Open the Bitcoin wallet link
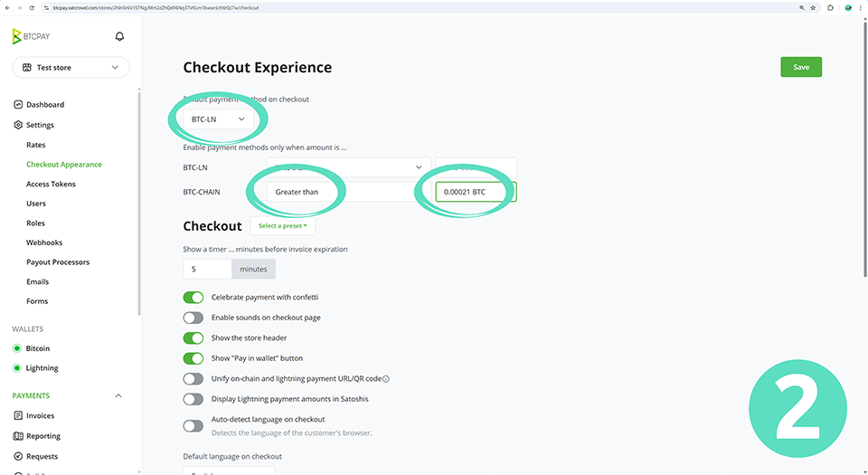The width and height of the screenshot is (868, 475). 37,348
